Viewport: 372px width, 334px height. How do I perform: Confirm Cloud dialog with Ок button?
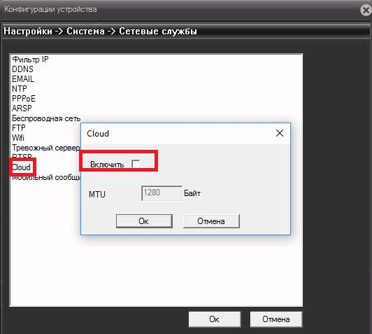(x=144, y=221)
